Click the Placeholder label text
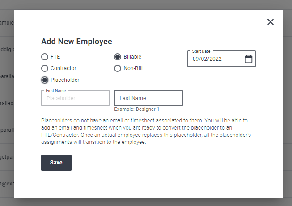 click(65, 80)
